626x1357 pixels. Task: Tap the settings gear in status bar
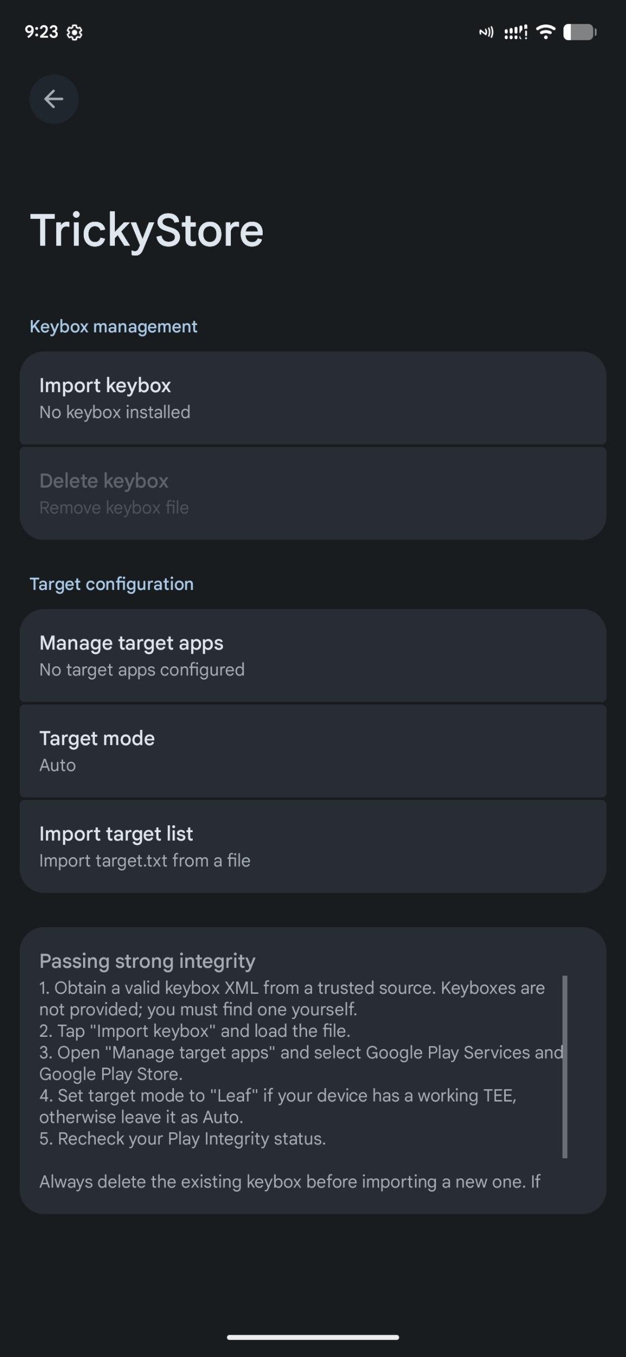[x=75, y=33]
